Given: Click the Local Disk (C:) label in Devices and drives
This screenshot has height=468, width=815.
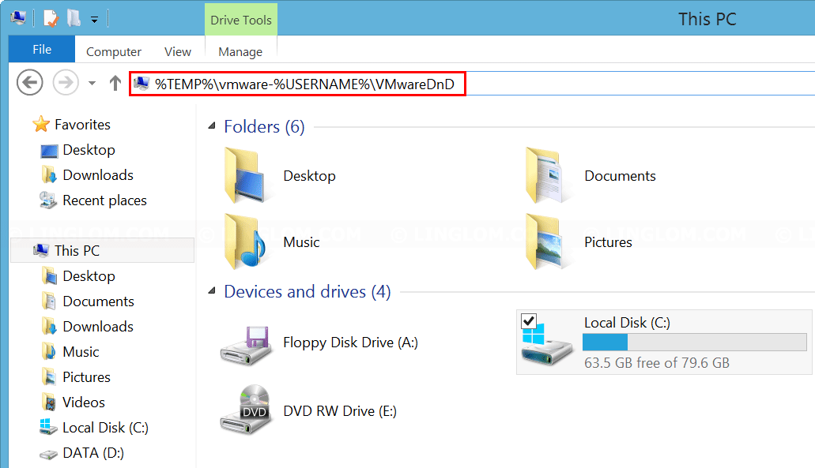Looking at the screenshot, I should (x=627, y=323).
